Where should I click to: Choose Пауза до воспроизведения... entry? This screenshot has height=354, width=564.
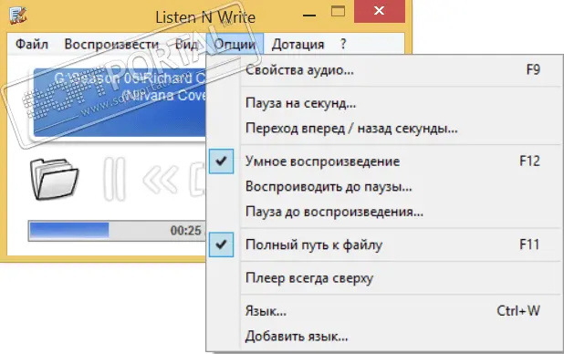(x=384, y=212)
